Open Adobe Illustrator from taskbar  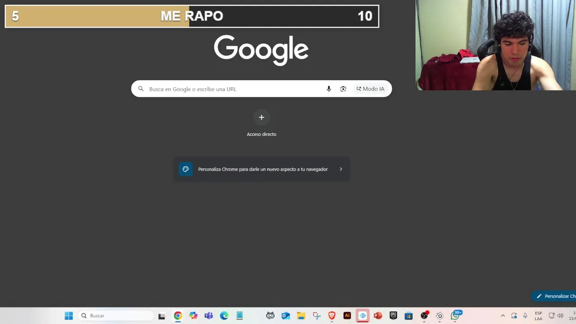347,316
